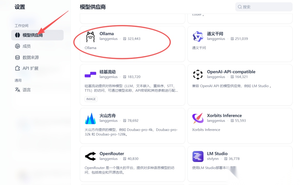The image size is (301, 185).
Task: Click the 55,593 install count
Action: [240, 121]
